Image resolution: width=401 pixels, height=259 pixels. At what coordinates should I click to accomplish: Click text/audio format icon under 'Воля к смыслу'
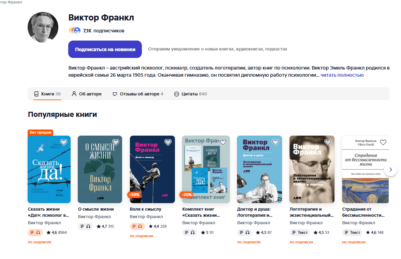pos(137,226)
